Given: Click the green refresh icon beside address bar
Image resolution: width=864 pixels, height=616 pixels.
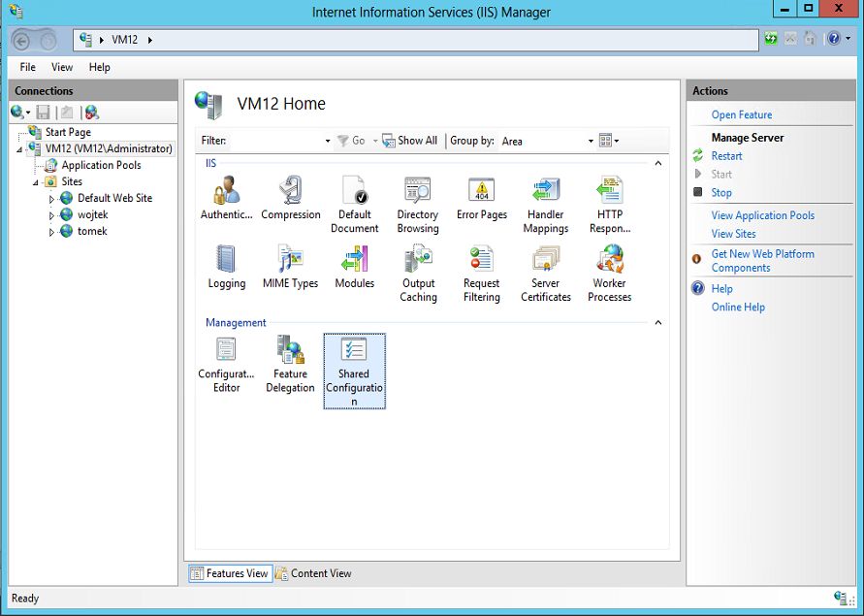Looking at the screenshot, I should [771, 39].
